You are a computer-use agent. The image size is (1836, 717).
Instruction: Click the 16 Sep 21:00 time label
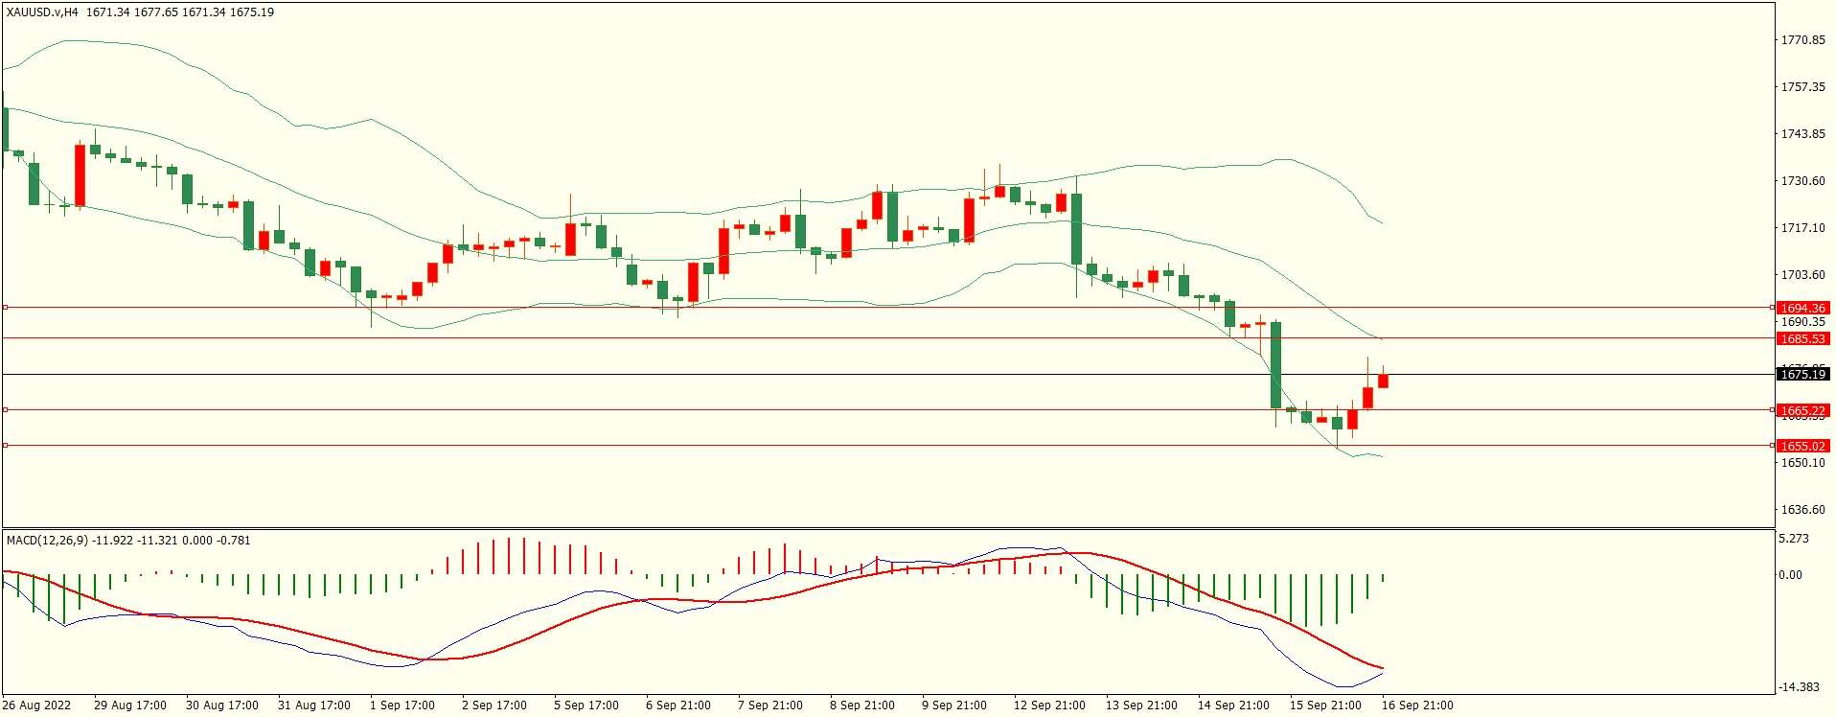pos(1417,705)
